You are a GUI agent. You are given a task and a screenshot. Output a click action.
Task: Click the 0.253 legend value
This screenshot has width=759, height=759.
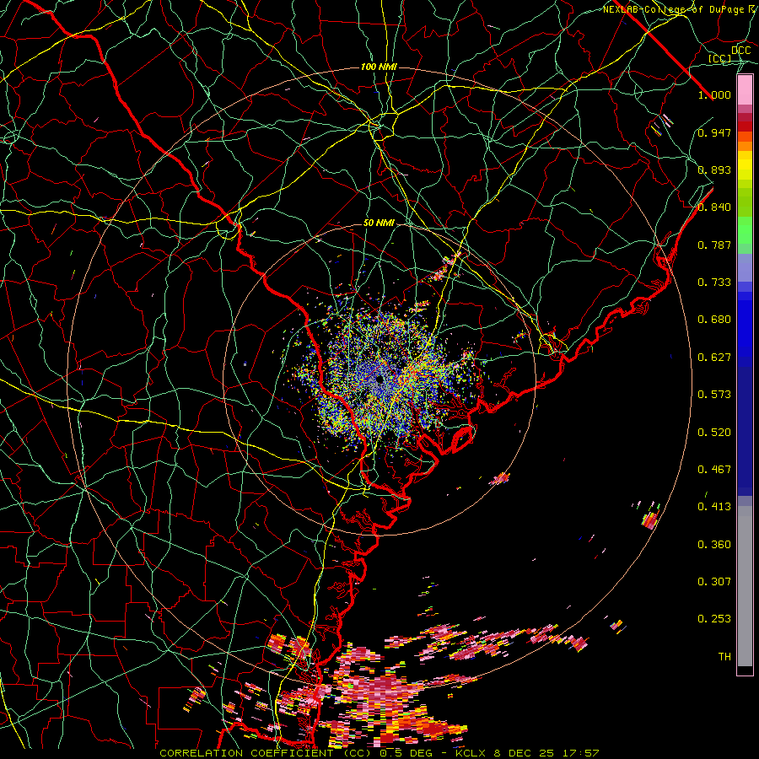714,619
